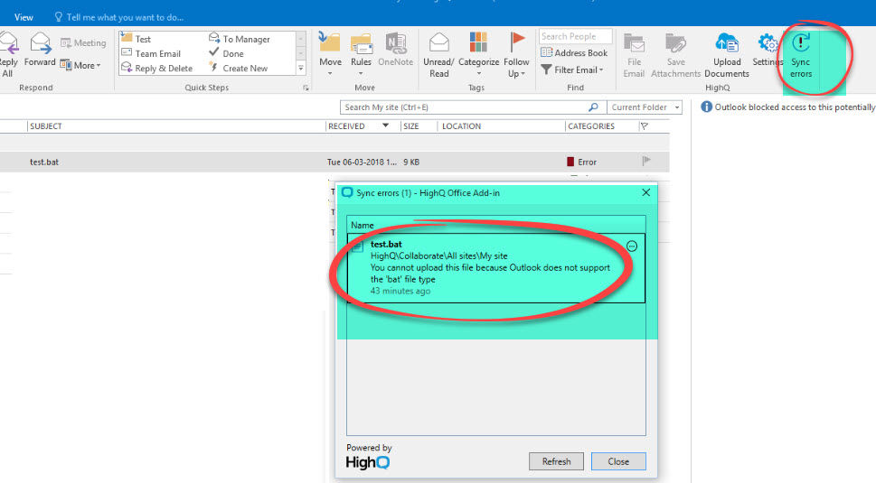
Task: Expand the More respond dropdown
Action: [x=80, y=65]
